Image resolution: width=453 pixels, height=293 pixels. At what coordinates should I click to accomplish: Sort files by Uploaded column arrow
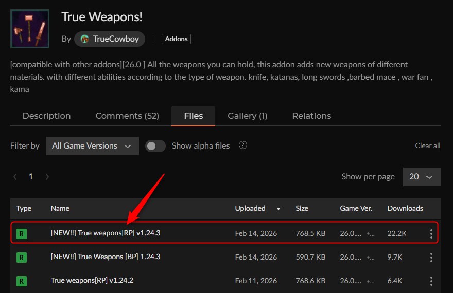coord(278,209)
